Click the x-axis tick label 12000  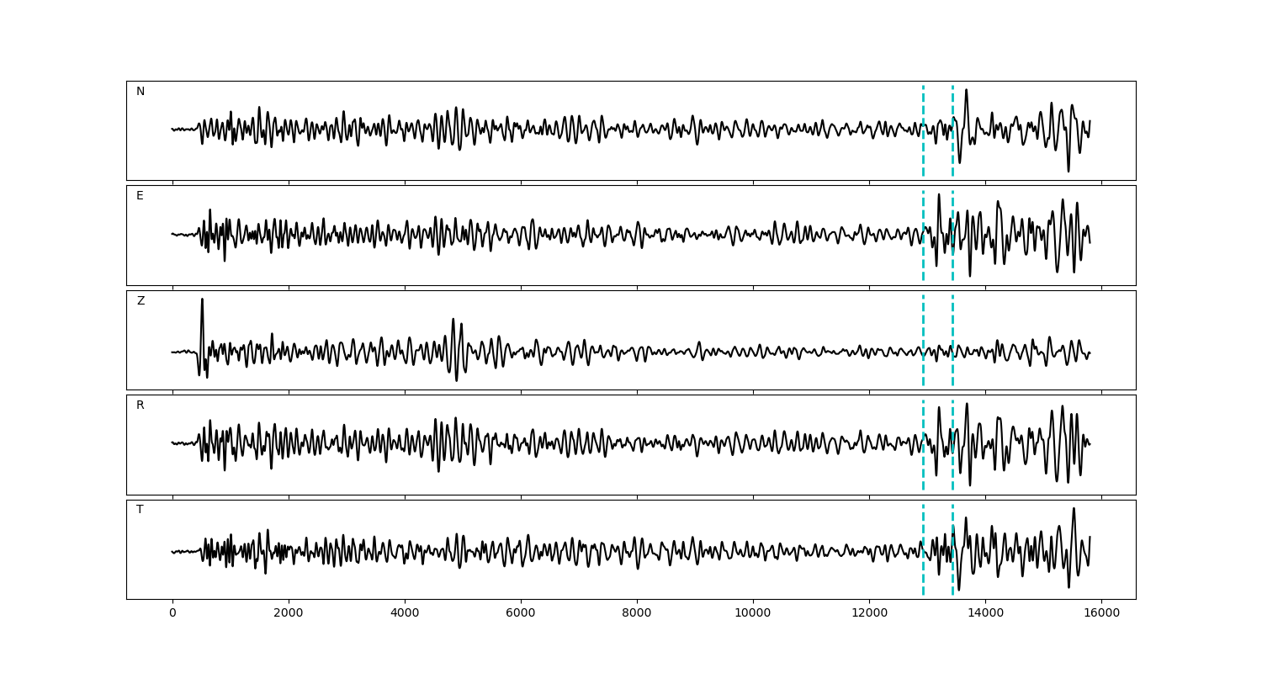[x=869, y=614]
